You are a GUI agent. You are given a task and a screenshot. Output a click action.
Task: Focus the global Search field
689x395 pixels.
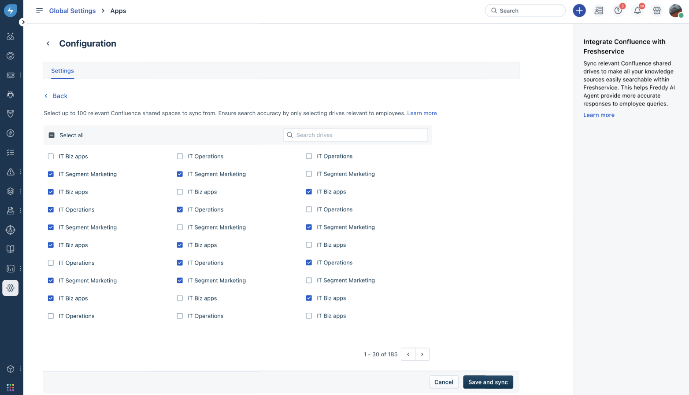525,11
